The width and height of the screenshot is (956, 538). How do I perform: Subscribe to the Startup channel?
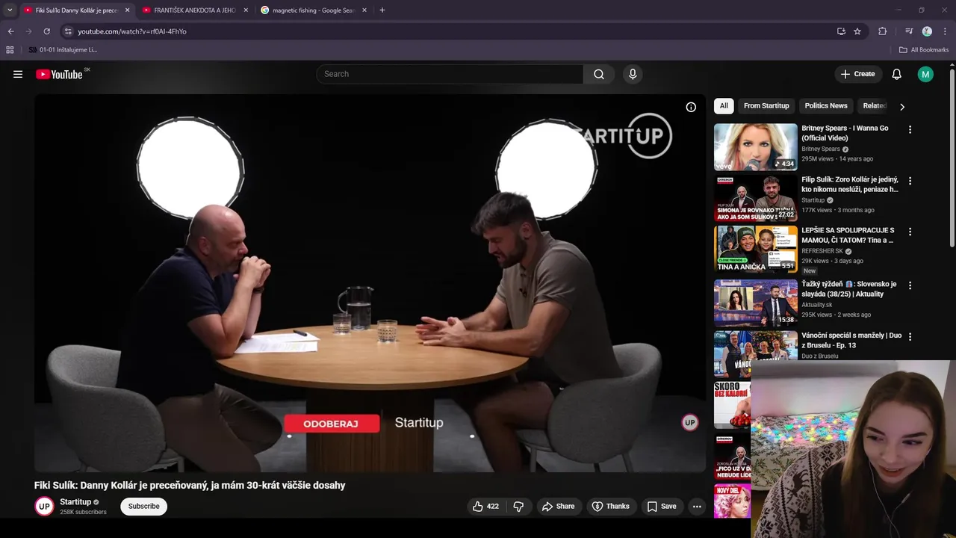pos(143,506)
